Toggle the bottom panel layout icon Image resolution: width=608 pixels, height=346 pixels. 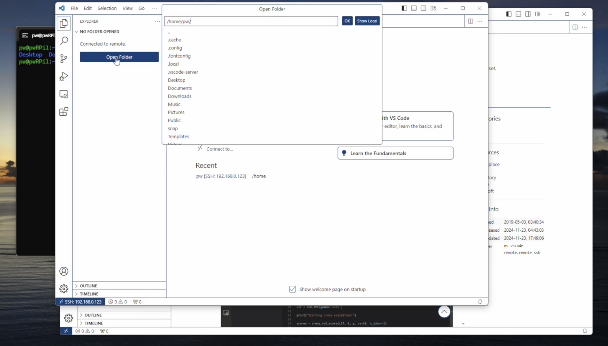(414, 8)
